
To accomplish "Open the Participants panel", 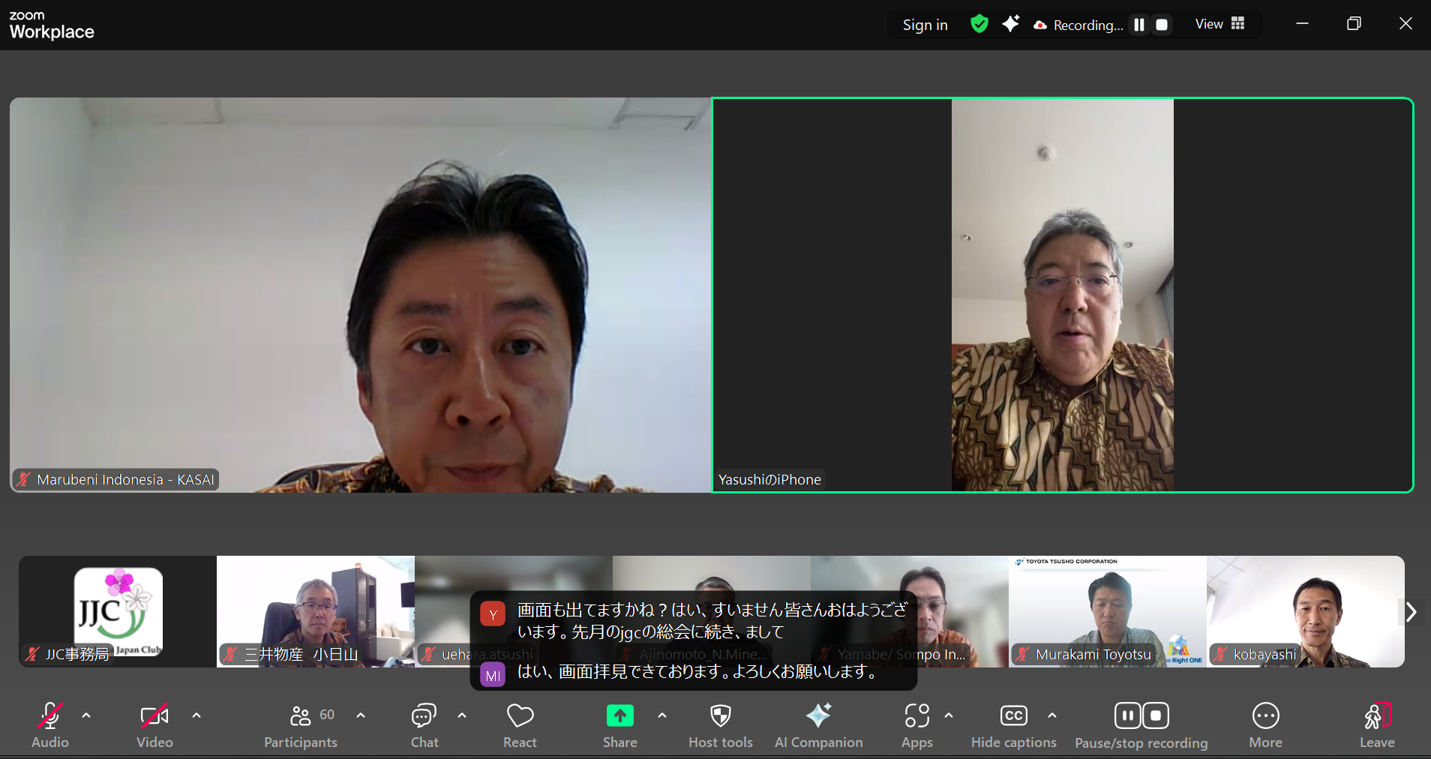I will pyautogui.click(x=301, y=724).
